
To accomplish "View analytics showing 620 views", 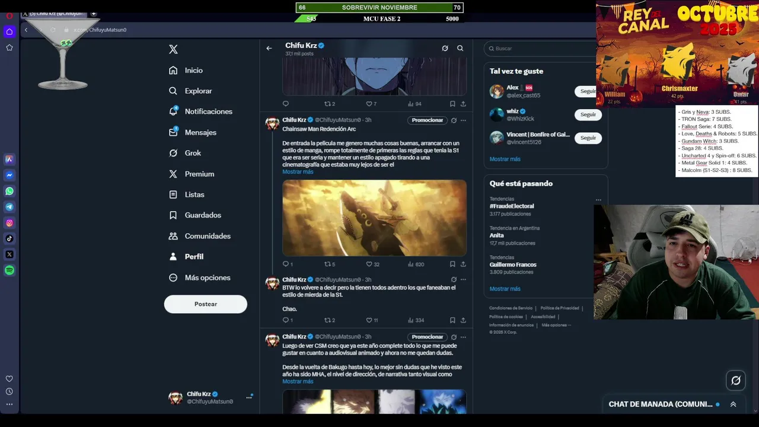I will 416,264.
